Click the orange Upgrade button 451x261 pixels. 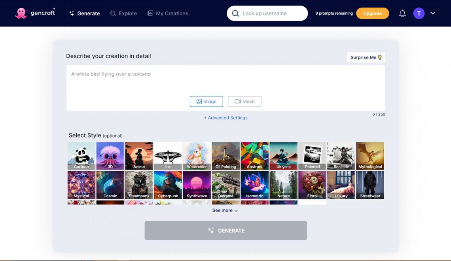pos(373,13)
